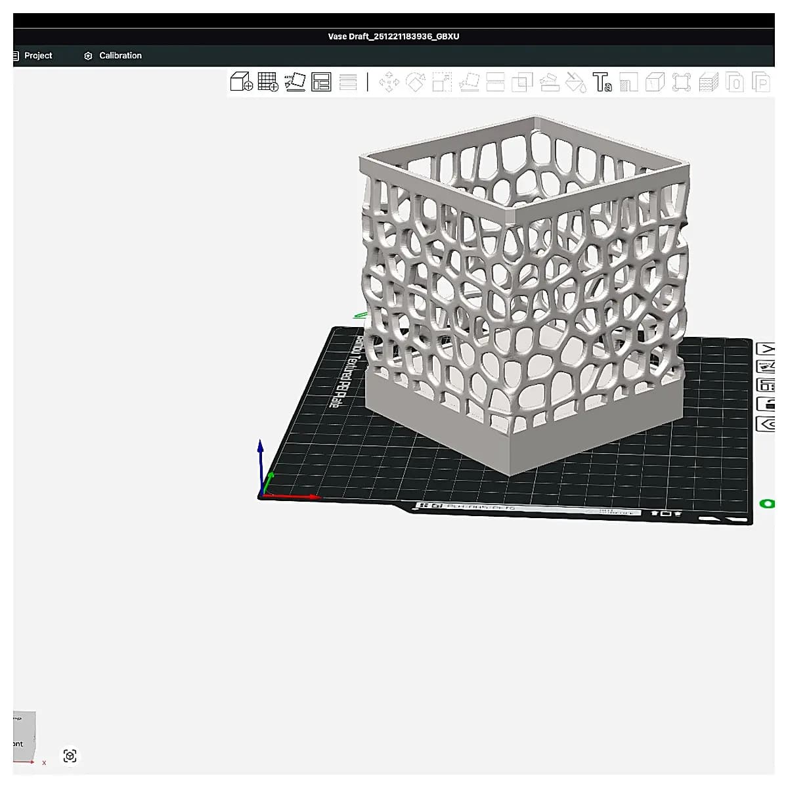
Task: Click the title Vase Draft_251221183936_GBXU
Action: (393, 37)
